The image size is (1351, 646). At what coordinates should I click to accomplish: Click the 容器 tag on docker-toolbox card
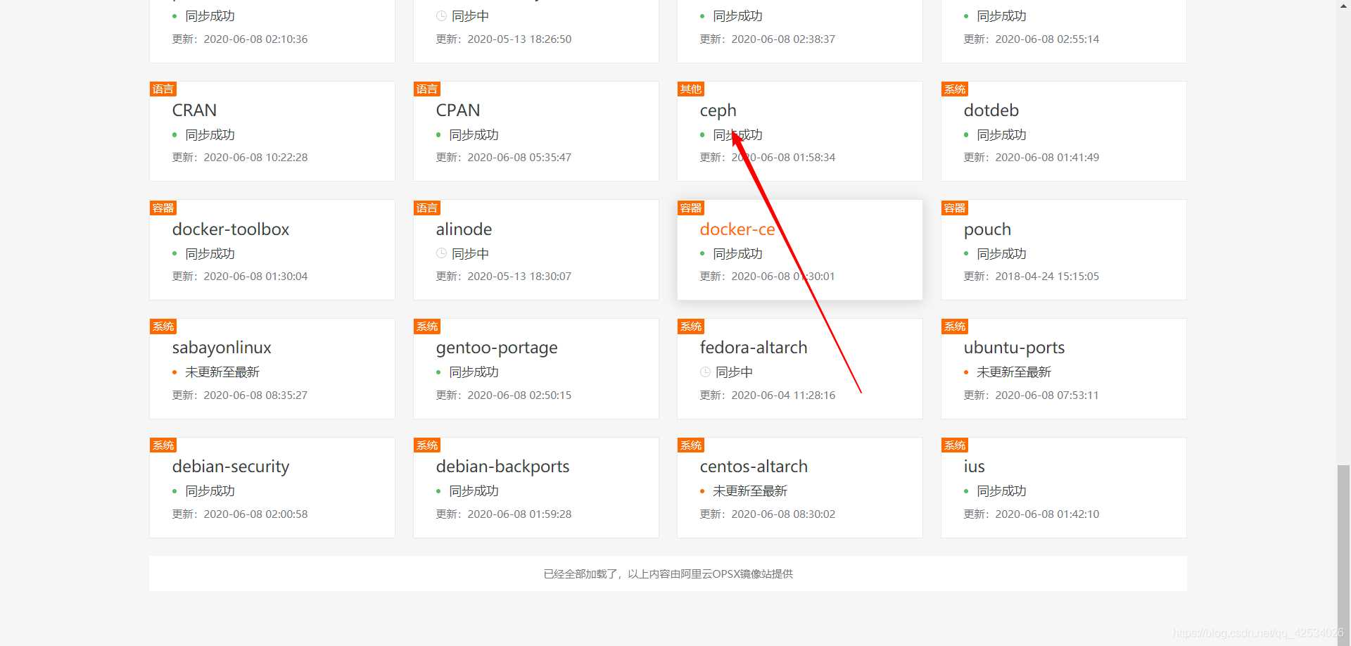(x=163, y=208)
